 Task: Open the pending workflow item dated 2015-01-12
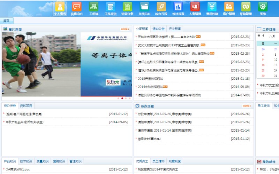[x=149, y=139]
